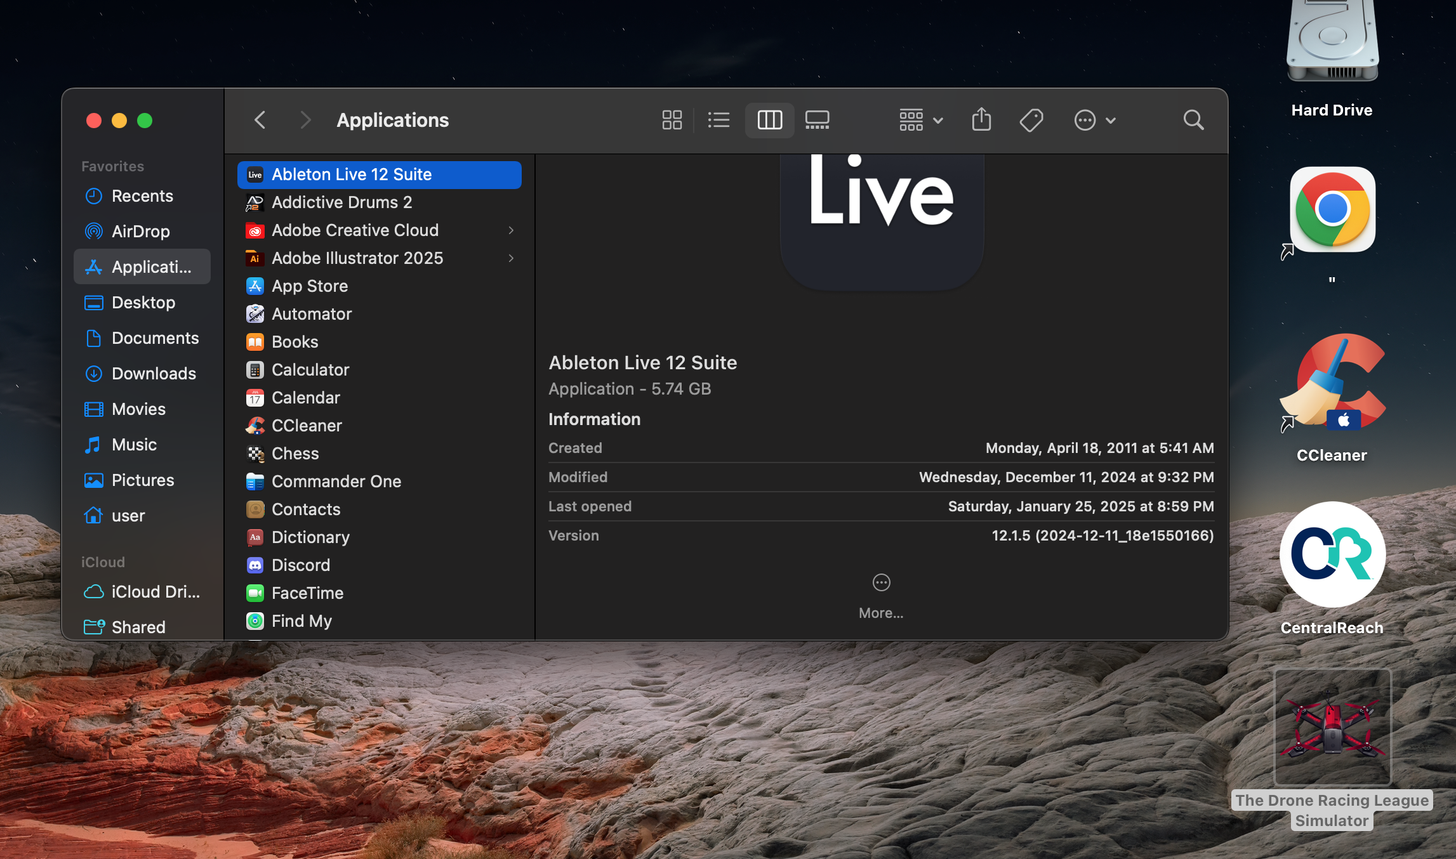The image size is (1456, 859).
Task: Click the Share toolbar icon
Action: pos(981,119)
